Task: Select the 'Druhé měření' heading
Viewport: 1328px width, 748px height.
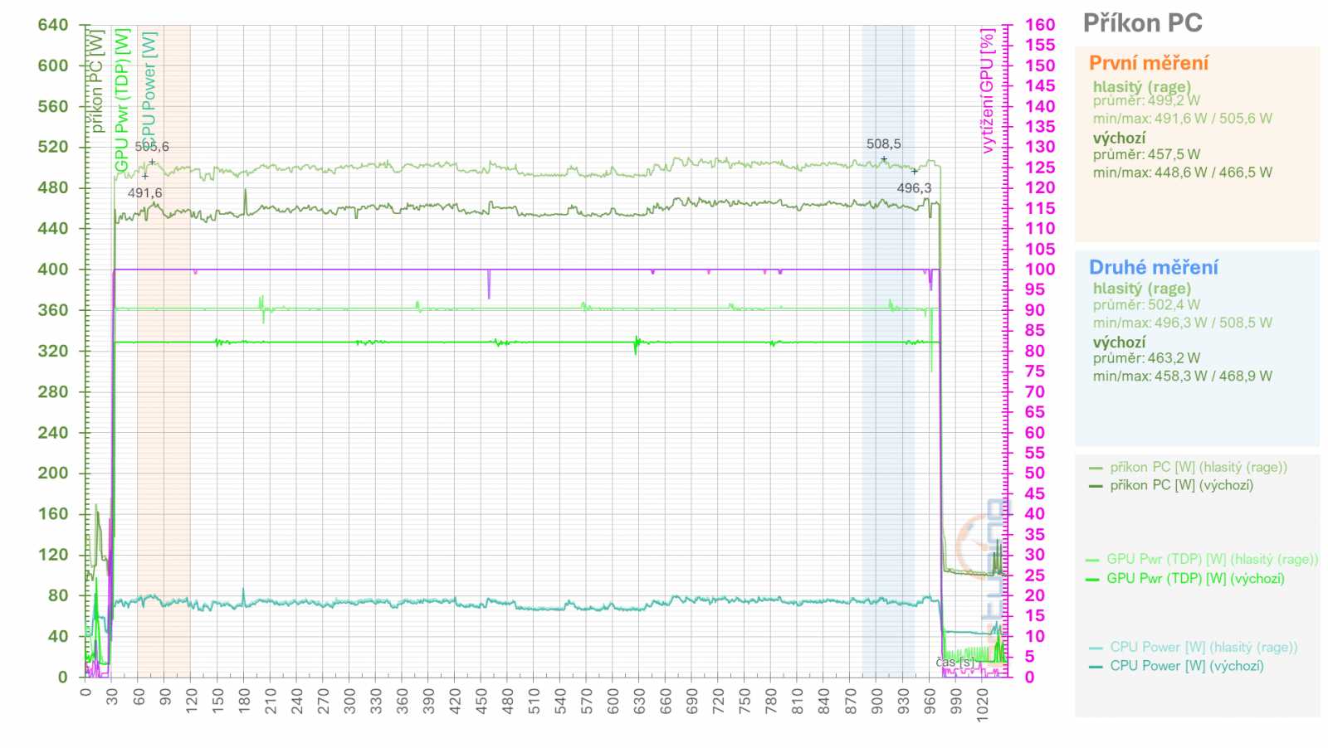Action: click(1154, 267)
